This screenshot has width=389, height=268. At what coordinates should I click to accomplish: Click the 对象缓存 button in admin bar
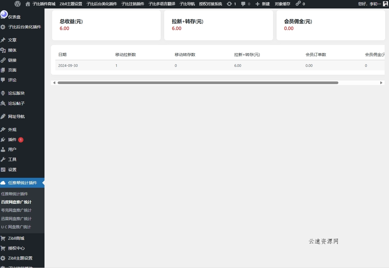tap(282, 4)
